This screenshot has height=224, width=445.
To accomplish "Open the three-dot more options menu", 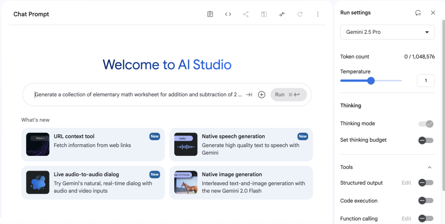I will 318,14.
